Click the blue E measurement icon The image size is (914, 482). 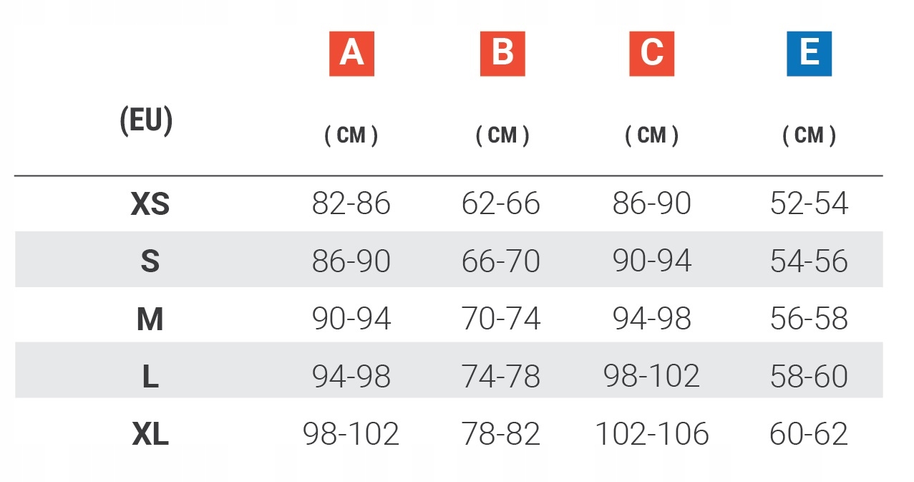click(809, 54)
